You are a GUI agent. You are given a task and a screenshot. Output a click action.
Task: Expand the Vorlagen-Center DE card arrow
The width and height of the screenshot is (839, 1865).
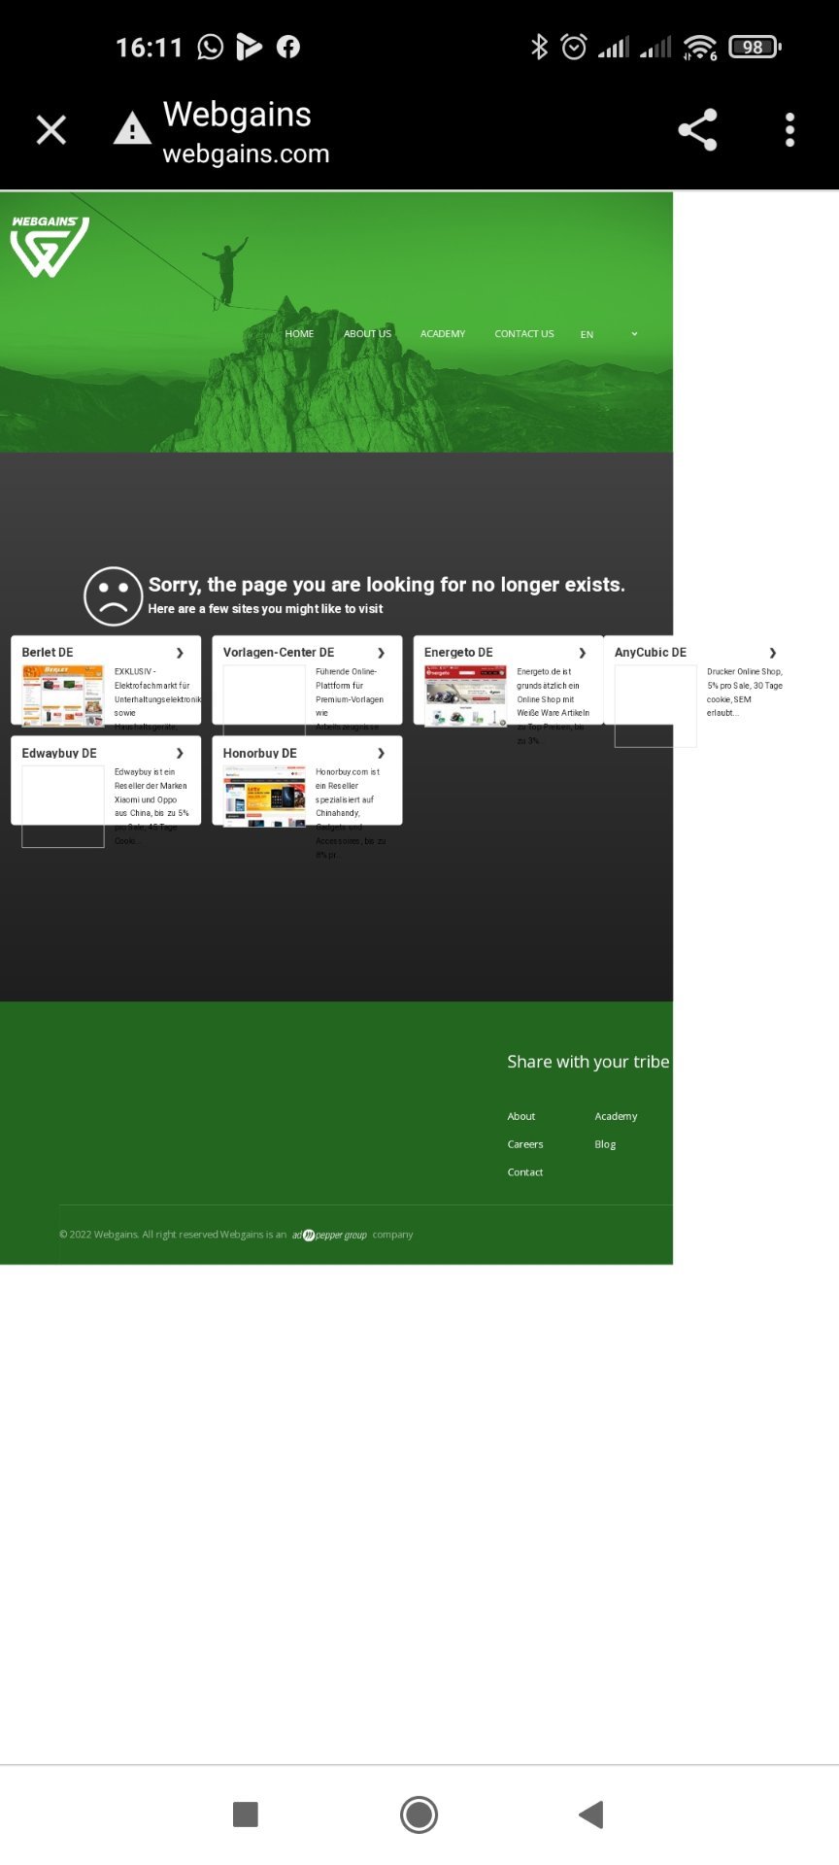381,653
